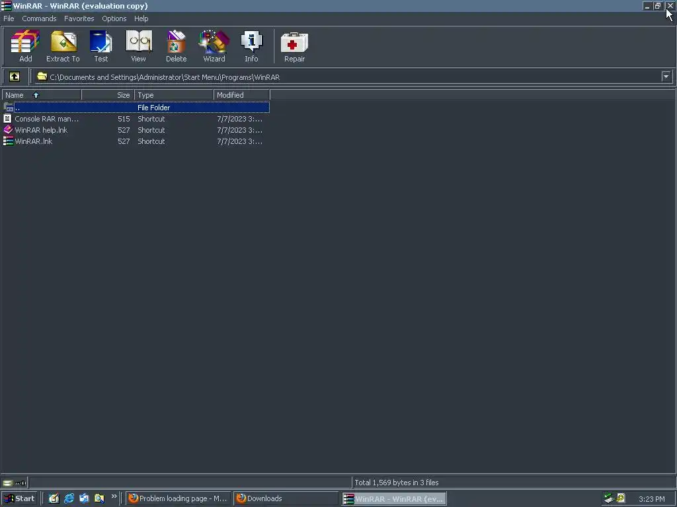Sort by Type column header
677x507 pixels.
coord(174,95)
